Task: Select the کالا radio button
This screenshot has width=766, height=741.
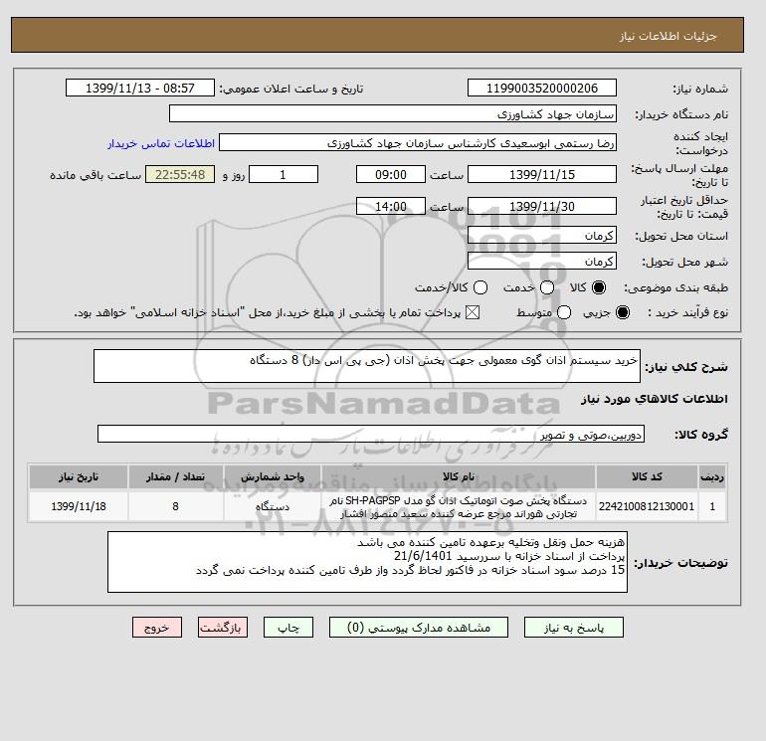Action: (599, 287)
